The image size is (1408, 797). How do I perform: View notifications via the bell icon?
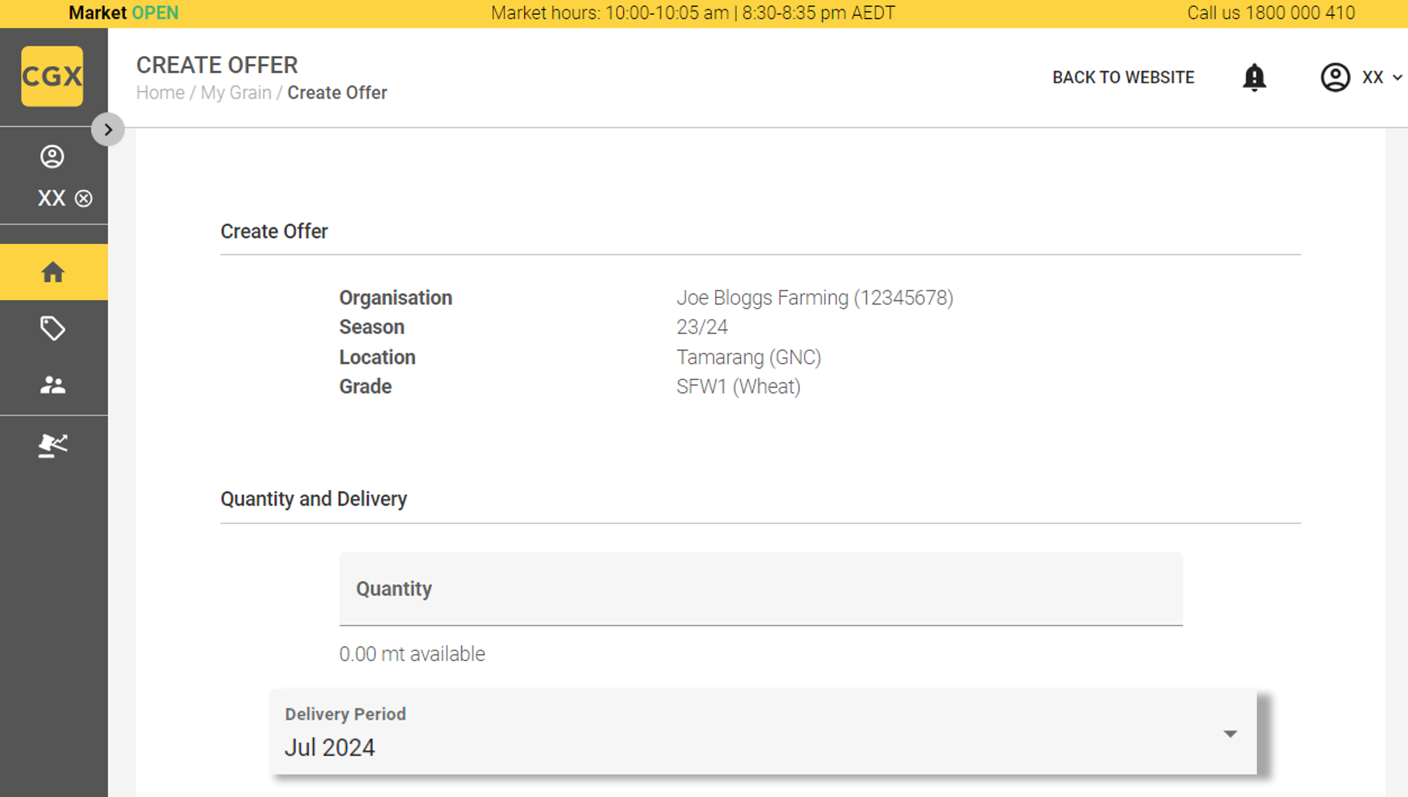tap(1254, 77)
